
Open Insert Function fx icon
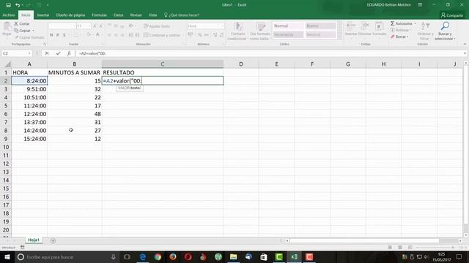[69, 53]
